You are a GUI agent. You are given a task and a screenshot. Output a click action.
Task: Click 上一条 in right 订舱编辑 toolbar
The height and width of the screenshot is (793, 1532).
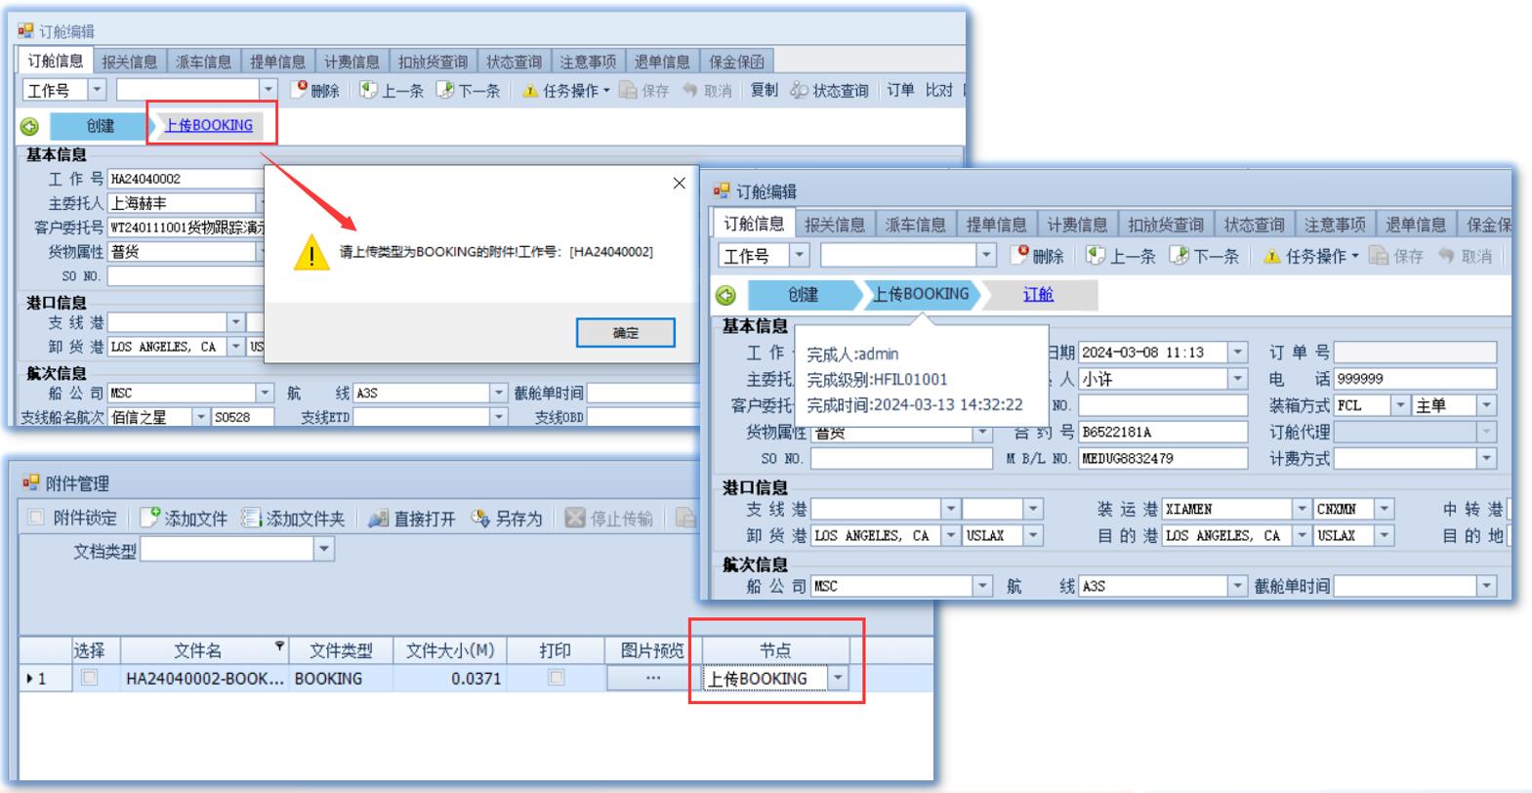tap(1120, 256)
